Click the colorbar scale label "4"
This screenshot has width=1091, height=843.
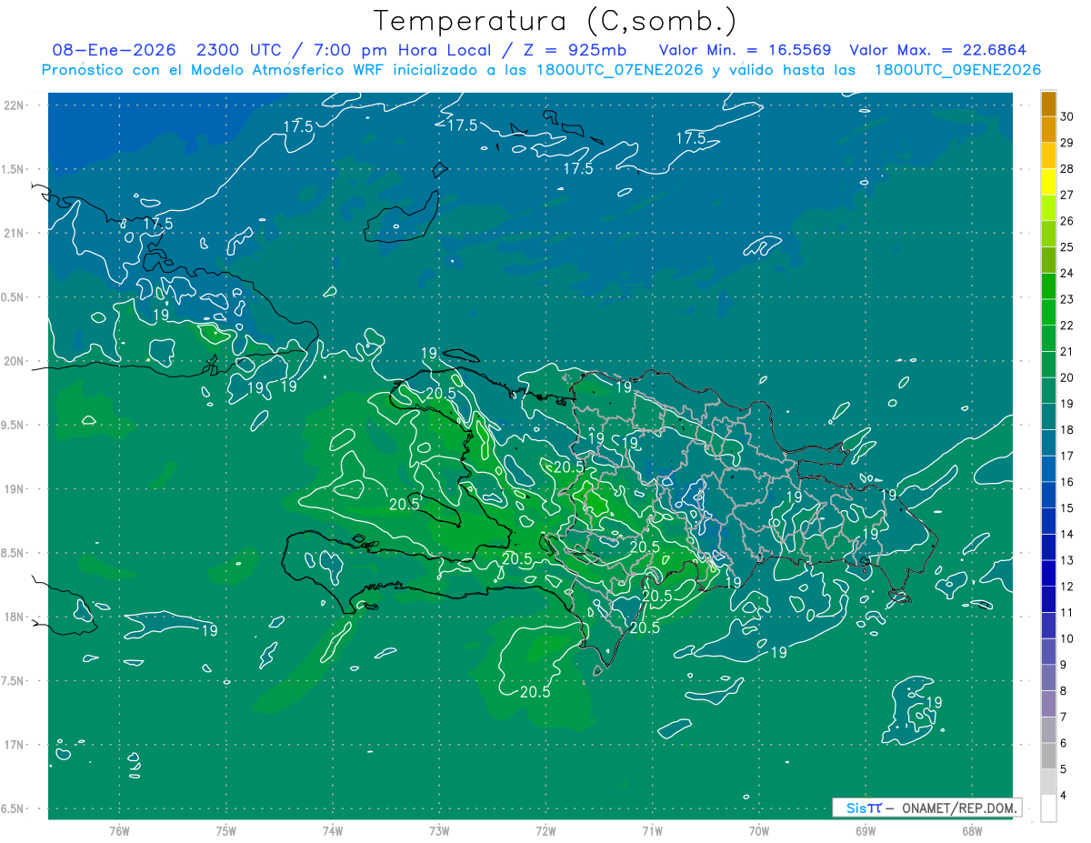point(1065,795)
